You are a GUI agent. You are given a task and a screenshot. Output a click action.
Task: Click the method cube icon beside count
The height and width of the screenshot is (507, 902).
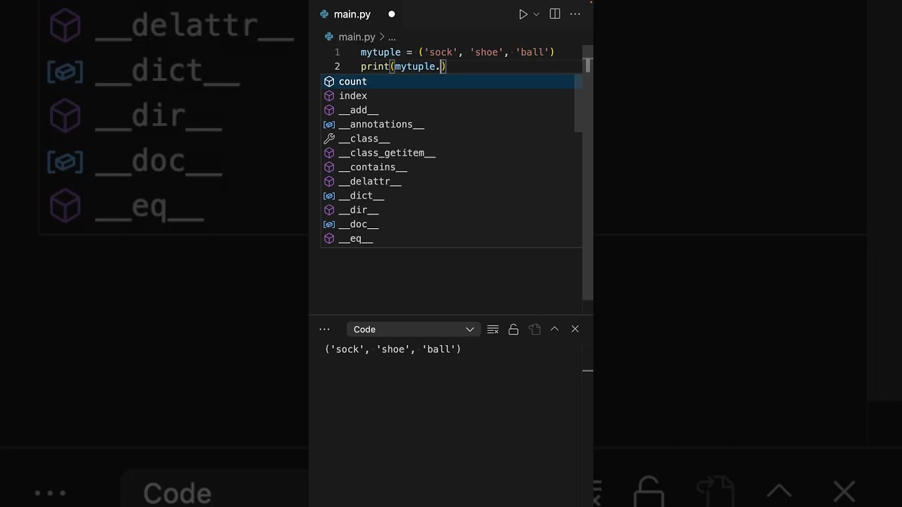tap(329, 82)
